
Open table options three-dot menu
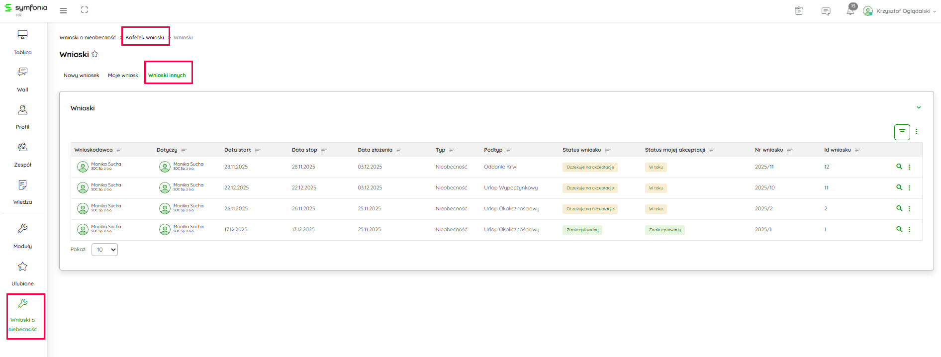click(916, 132)
